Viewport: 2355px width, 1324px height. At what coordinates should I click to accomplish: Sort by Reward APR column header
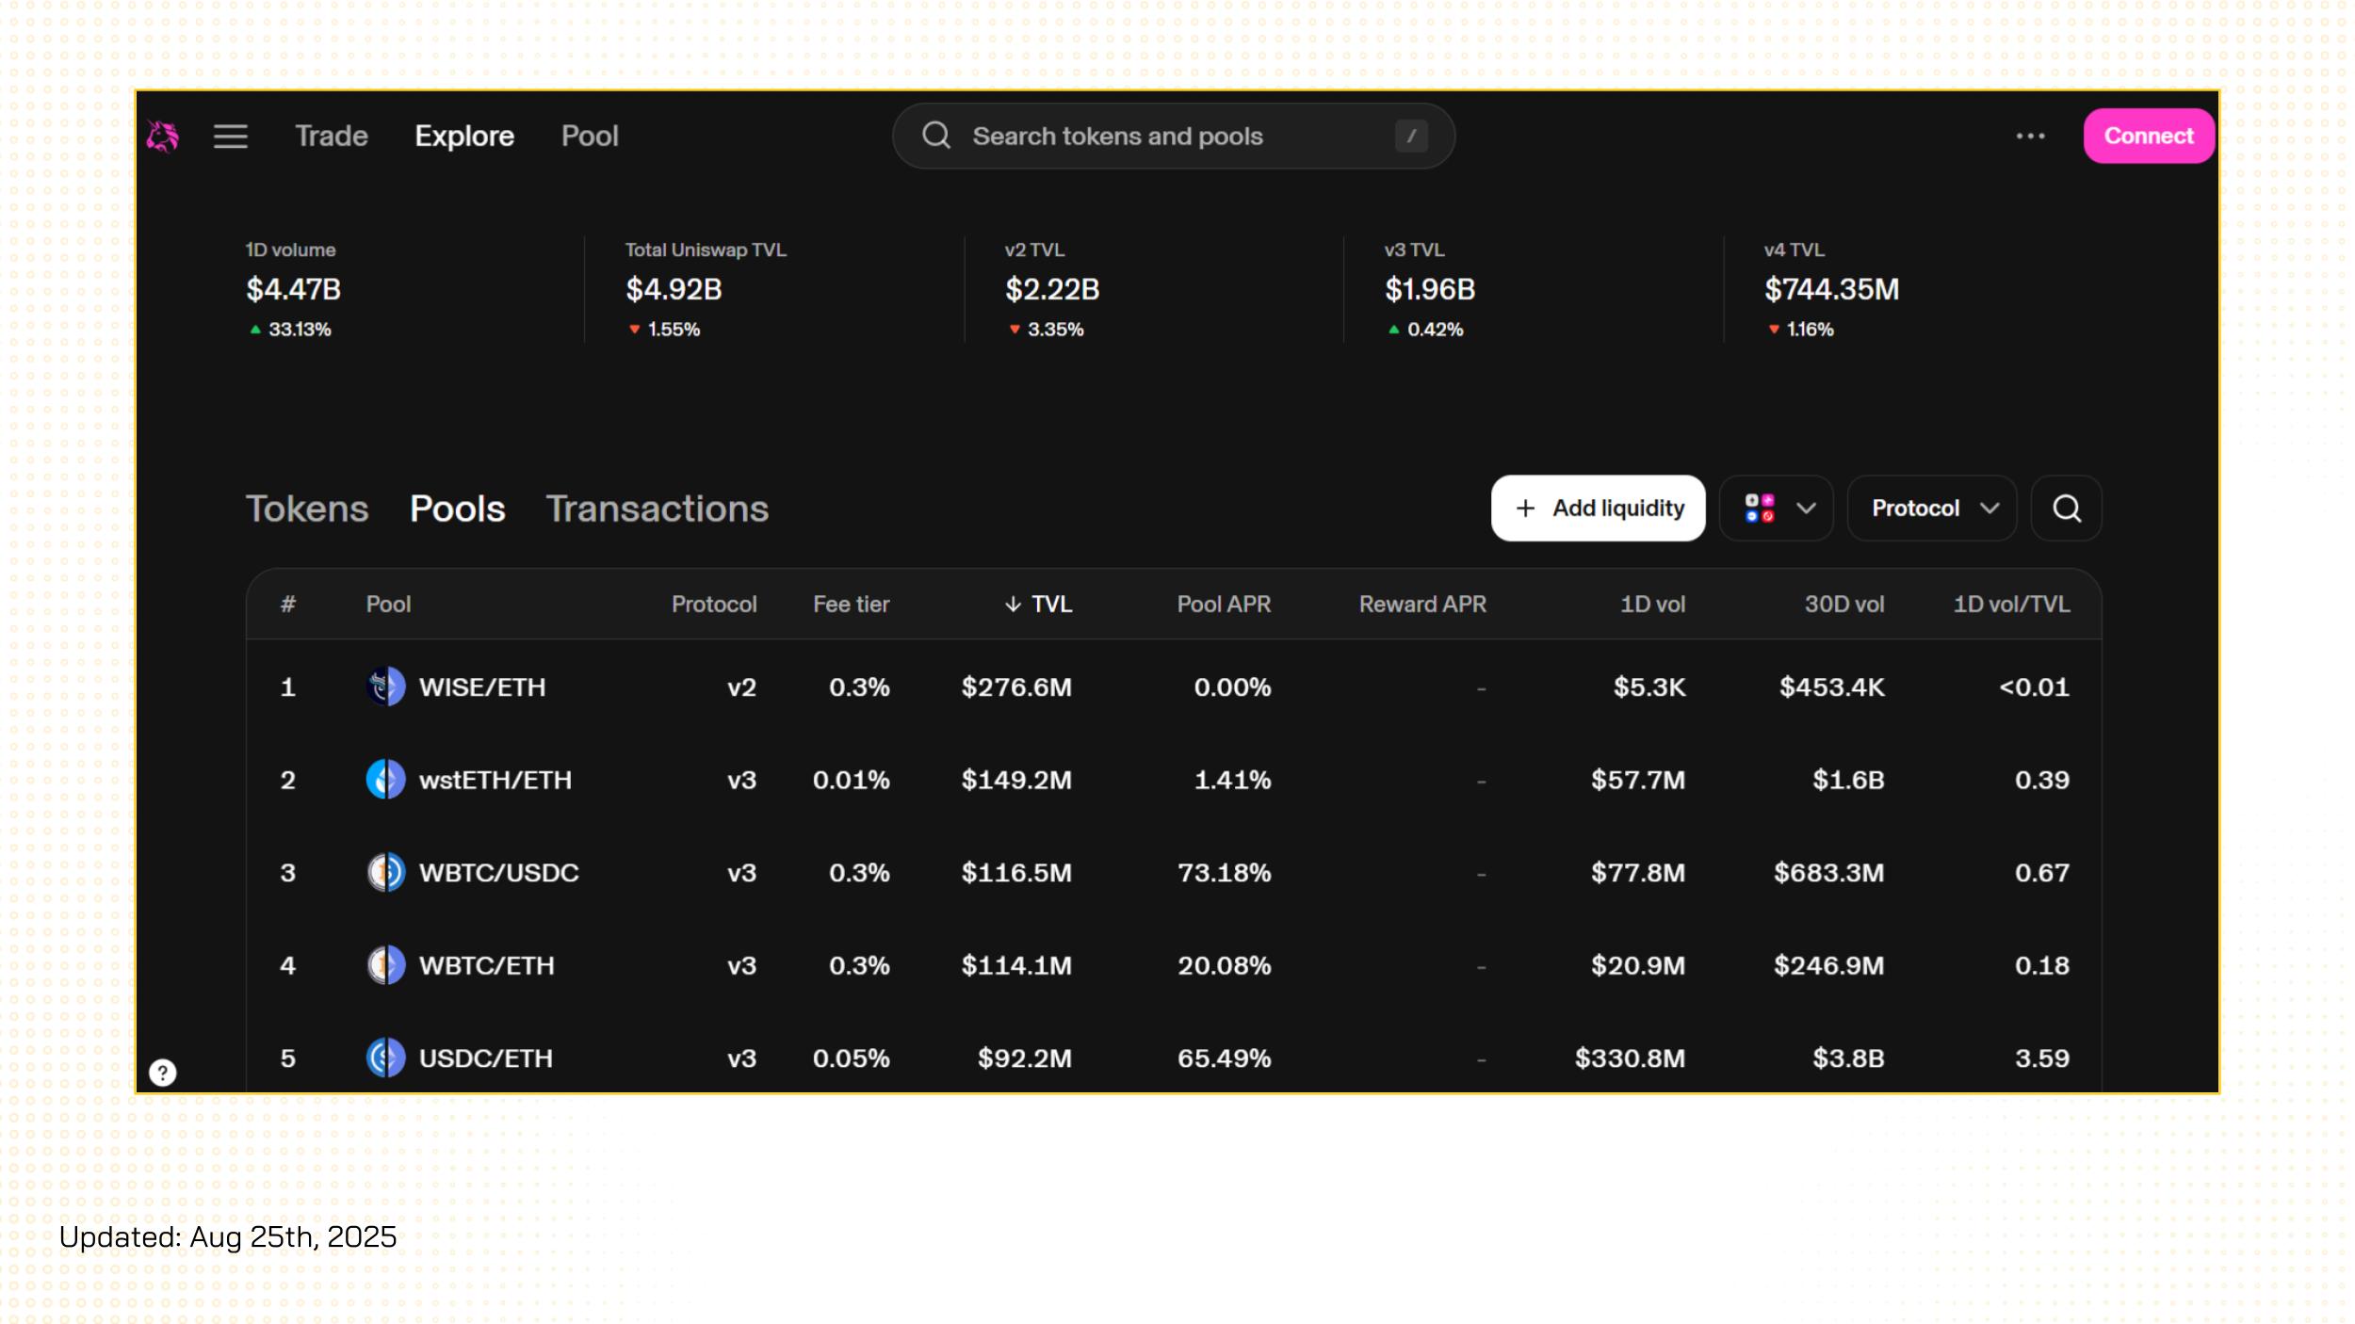[x=1422, y=605]
